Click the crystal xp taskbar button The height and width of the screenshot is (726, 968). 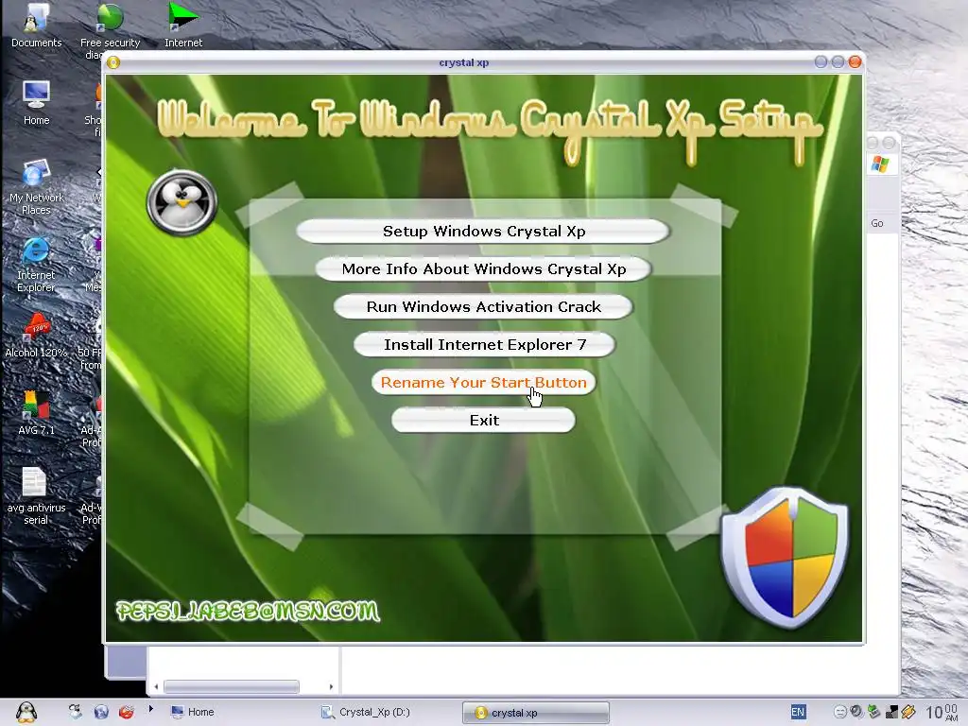536,713
